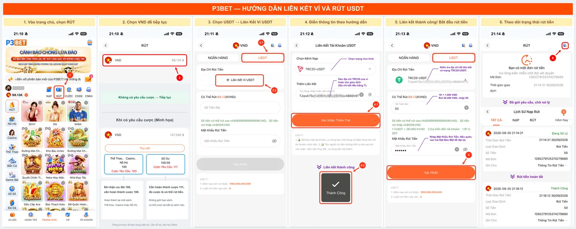Select RÚT history tab
Image resolution: width=576 pixels, height=229 pixels.
coord(533,120)
